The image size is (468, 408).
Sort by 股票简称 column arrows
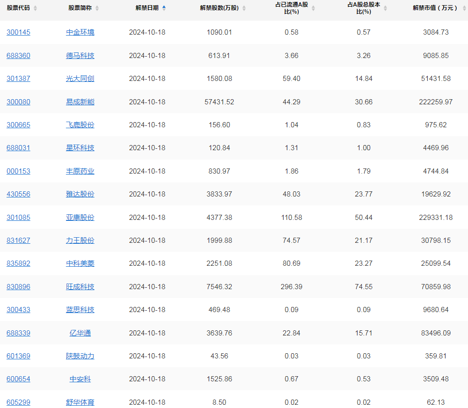click(97, 8)
